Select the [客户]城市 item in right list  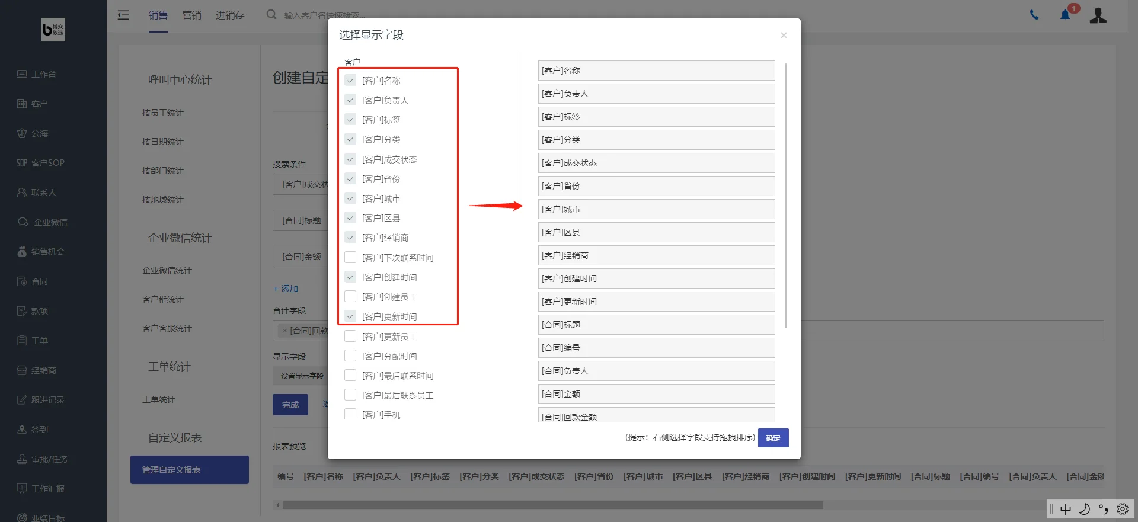[x=656, y=209]
